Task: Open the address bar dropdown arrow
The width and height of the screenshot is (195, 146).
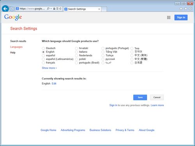Action: point(51,9)
